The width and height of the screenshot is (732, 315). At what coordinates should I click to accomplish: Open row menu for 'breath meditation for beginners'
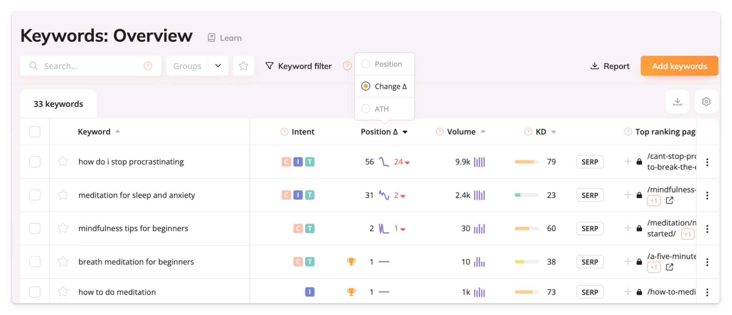[x=707, y=262]
